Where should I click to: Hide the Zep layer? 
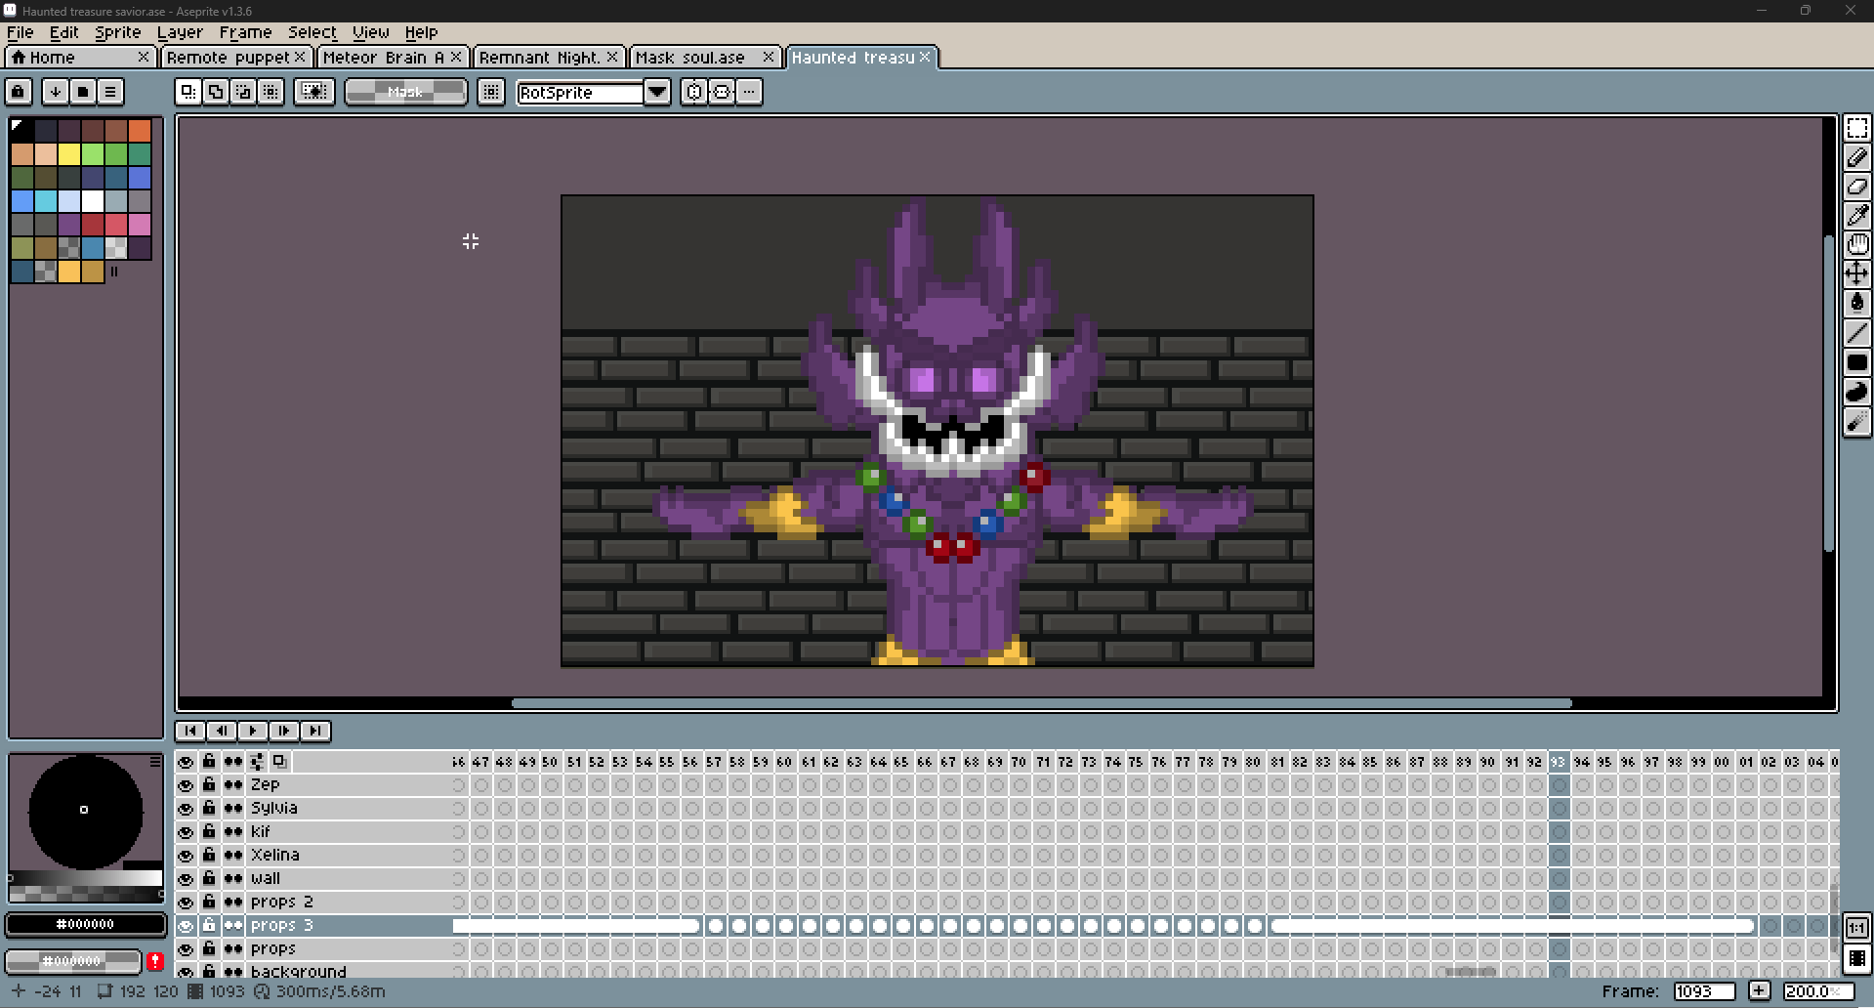tap(186, 785)
